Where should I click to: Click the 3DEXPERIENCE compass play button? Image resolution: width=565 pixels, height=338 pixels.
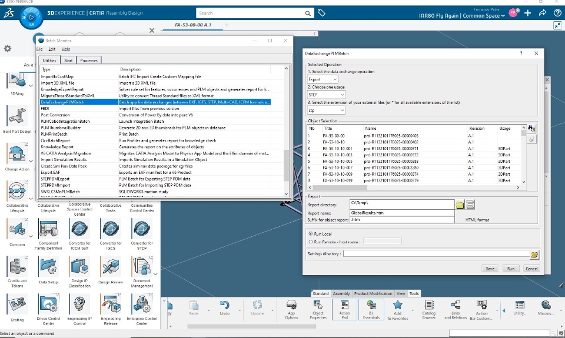click(x=31, y=16)
